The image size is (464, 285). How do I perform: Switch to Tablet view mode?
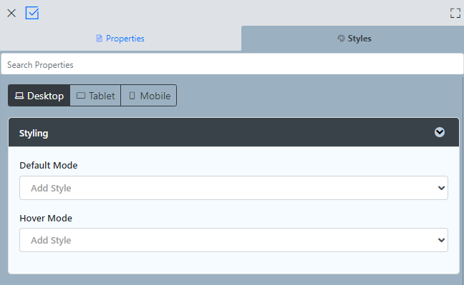[x=95, y=96]
